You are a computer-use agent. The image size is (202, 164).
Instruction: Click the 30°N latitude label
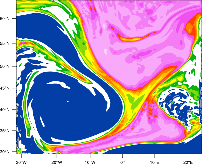[x=5, y=152]
